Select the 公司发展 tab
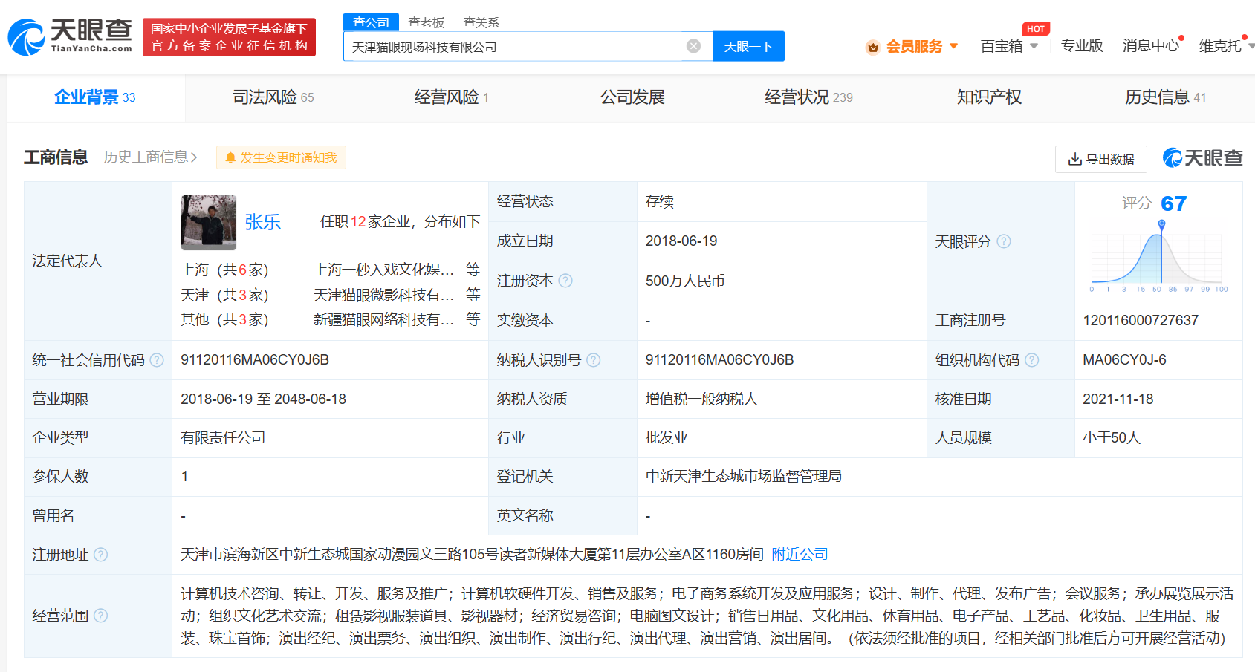 pyautogui.click(x=632, y=97)
